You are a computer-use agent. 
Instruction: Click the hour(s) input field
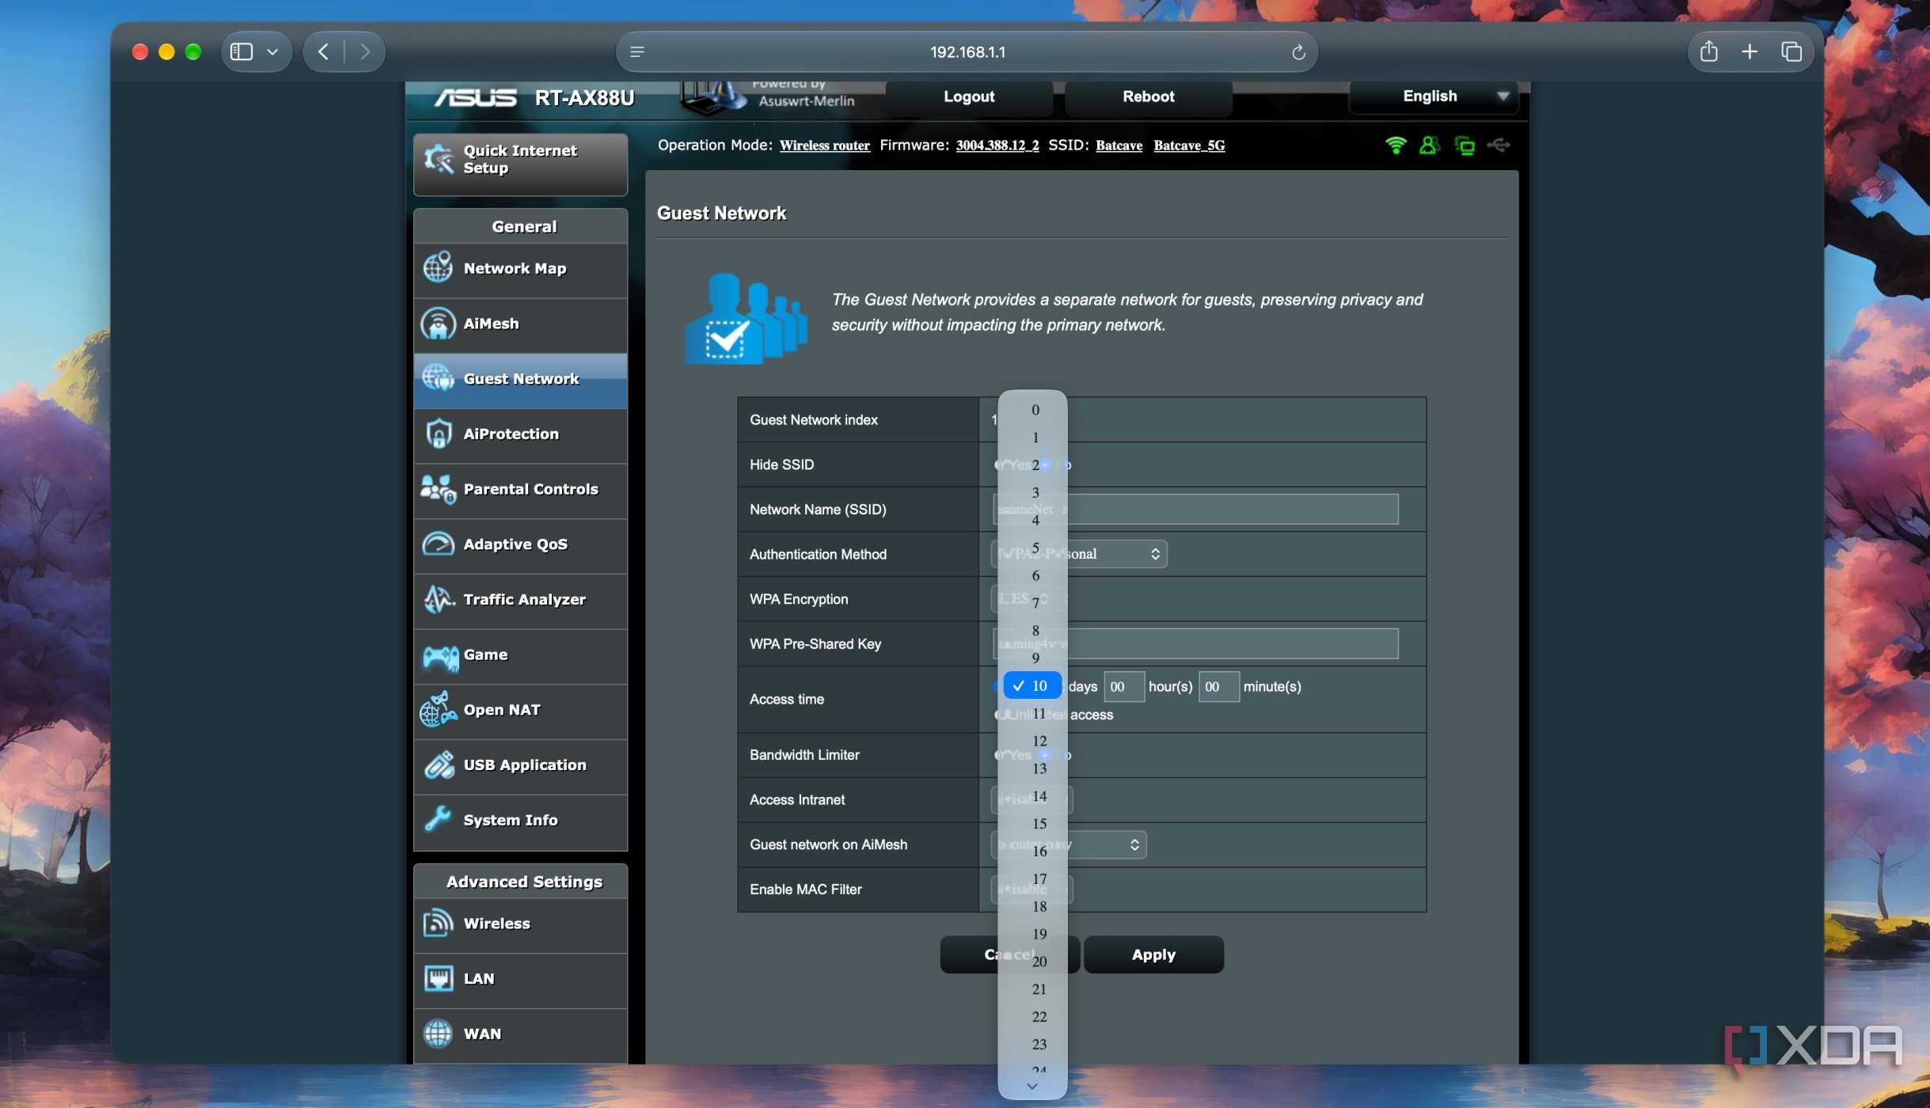pos(1123,687)
